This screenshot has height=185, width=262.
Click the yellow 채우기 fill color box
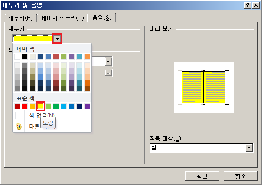pyautogui.click(x=33, y=38)
